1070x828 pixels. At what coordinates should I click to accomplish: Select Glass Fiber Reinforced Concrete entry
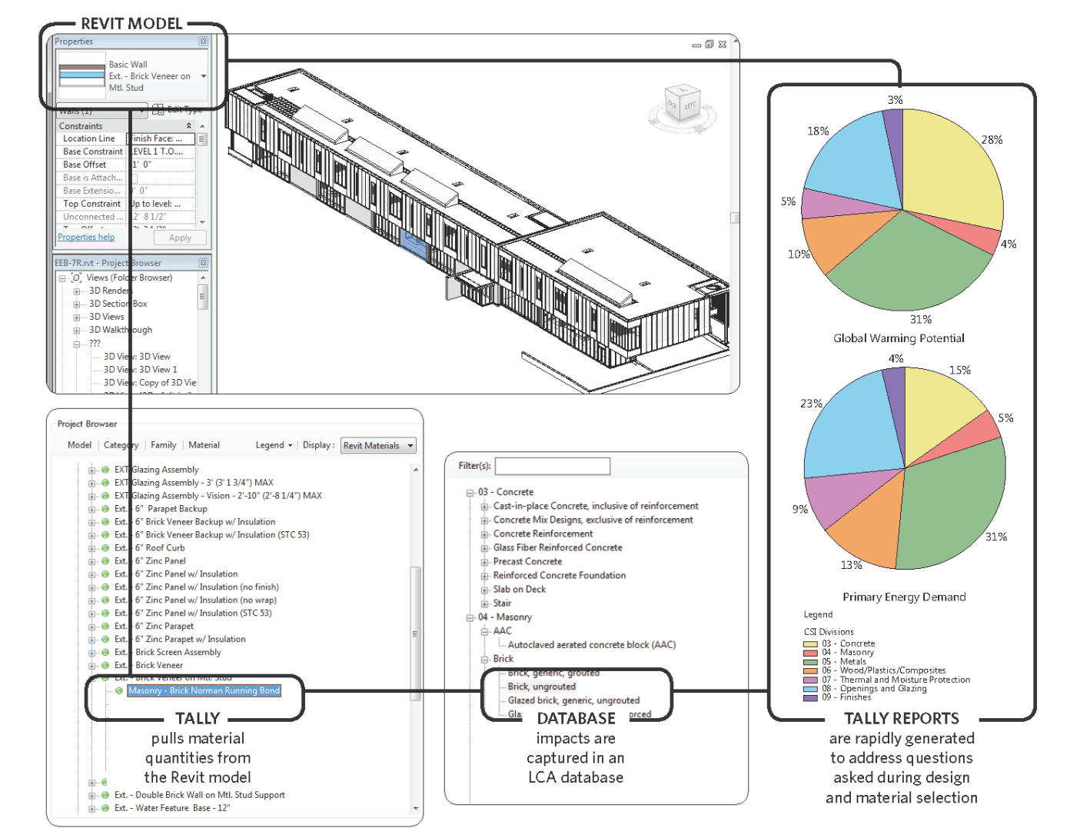pyautogui.click(x=557, y=548)
